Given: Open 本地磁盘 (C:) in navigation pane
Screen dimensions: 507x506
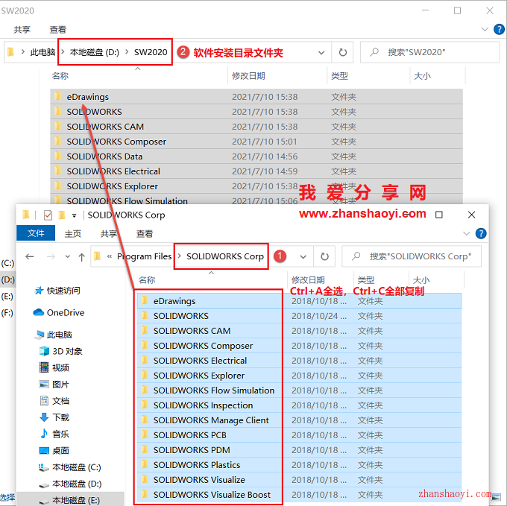Looking at the screenshot, I should coord(70,467).
